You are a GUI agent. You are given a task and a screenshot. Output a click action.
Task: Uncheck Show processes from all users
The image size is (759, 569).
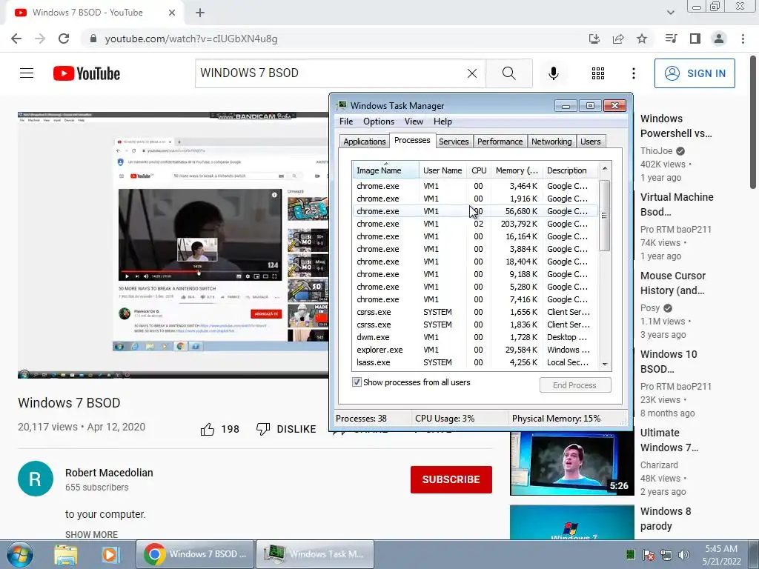coord(357,382)
